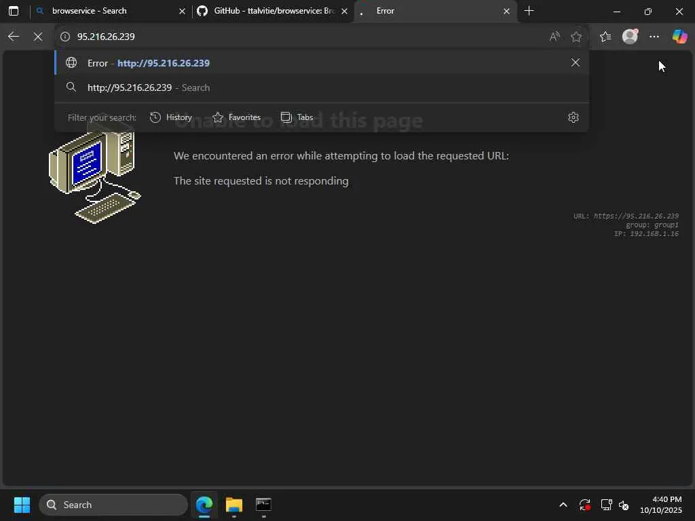This screenshot has width=695, height=521.
Task: Click the 'group: group1' text
Action: click(x=652, y=225)
